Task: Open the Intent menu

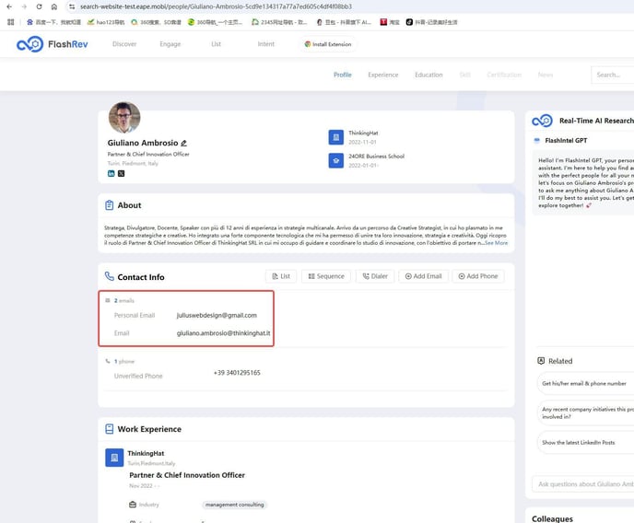Action: pos(266,44)
